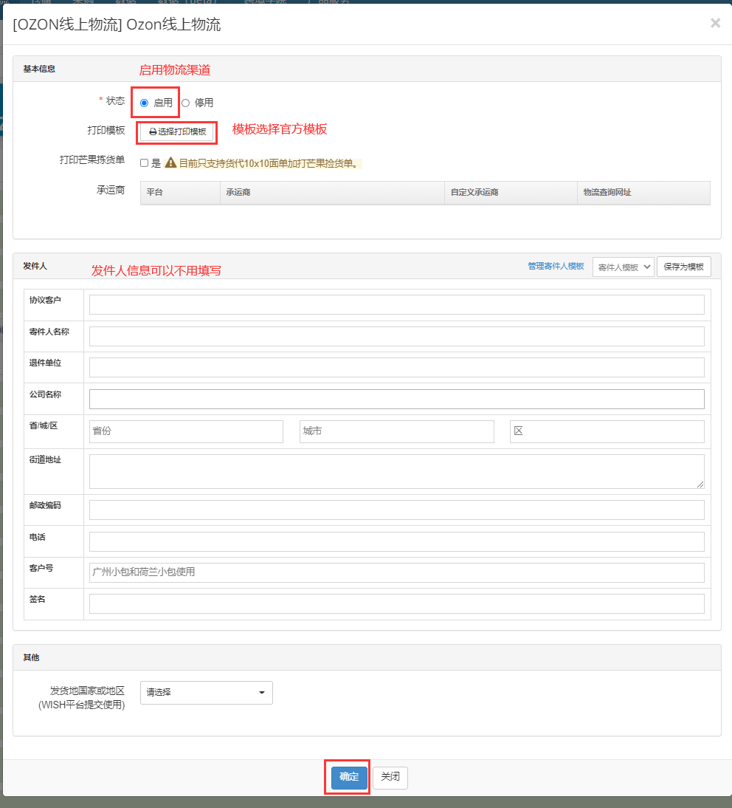Focus the 签名 input field
The width and height of the screenshot is (732, 808).
coord(396,603)
